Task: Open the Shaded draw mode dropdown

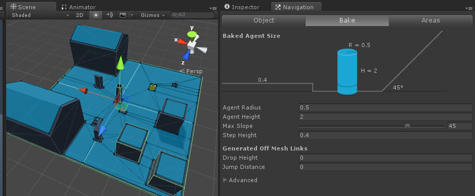Action: click(x=40, y=15)
